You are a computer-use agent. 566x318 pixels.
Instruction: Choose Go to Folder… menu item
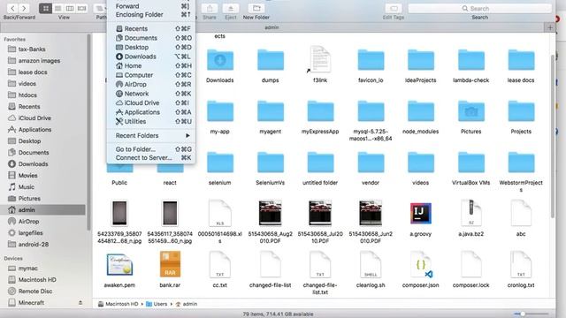[151, 149]
